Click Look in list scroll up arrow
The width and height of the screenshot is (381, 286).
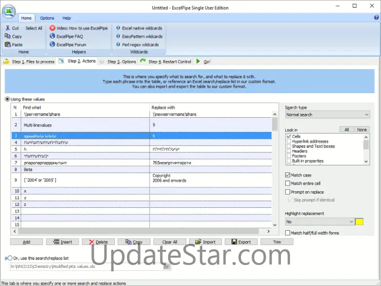tap(366, 137)
